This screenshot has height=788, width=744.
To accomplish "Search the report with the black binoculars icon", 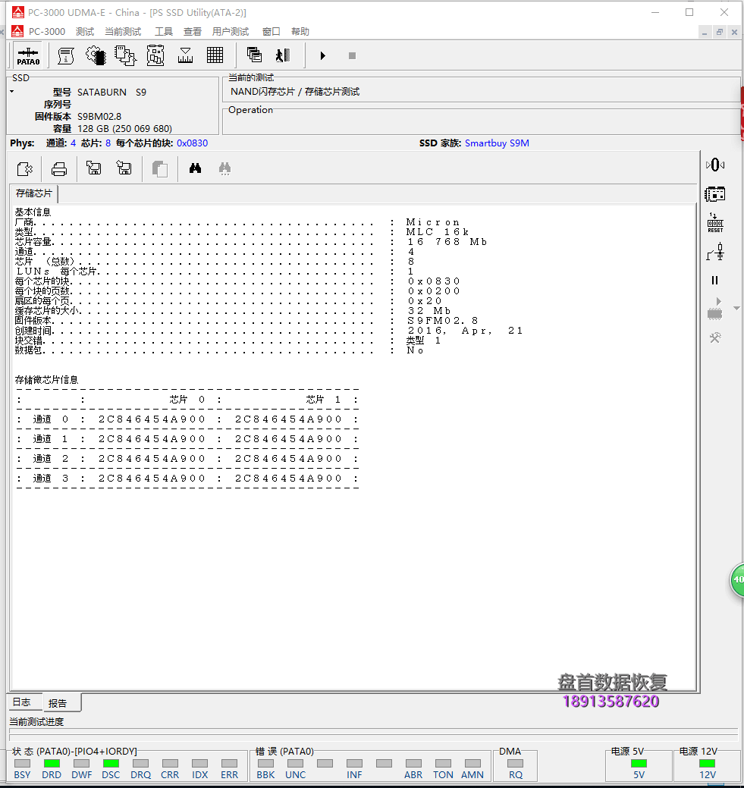I will [x=195, y=168].
